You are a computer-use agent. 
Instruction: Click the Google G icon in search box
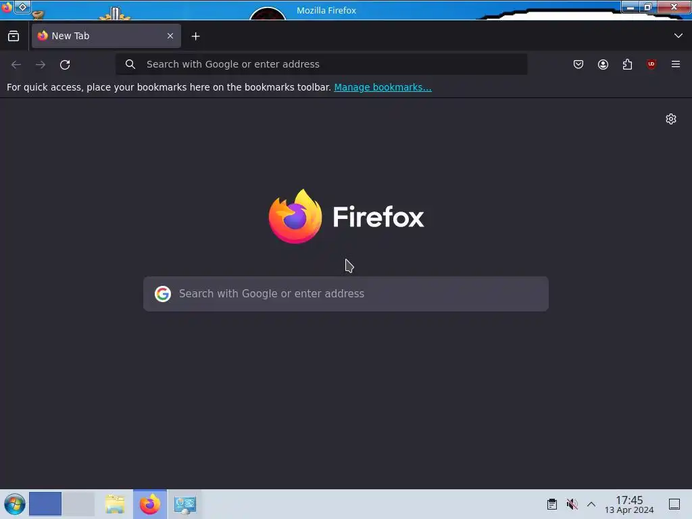click(163, 294)
